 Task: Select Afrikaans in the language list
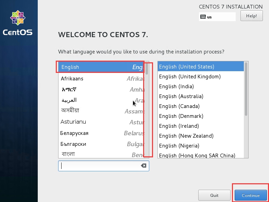[102, 79]
